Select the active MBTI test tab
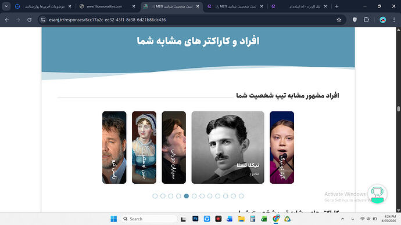Viewport: 401px width, 225px height. pos(171,6)
